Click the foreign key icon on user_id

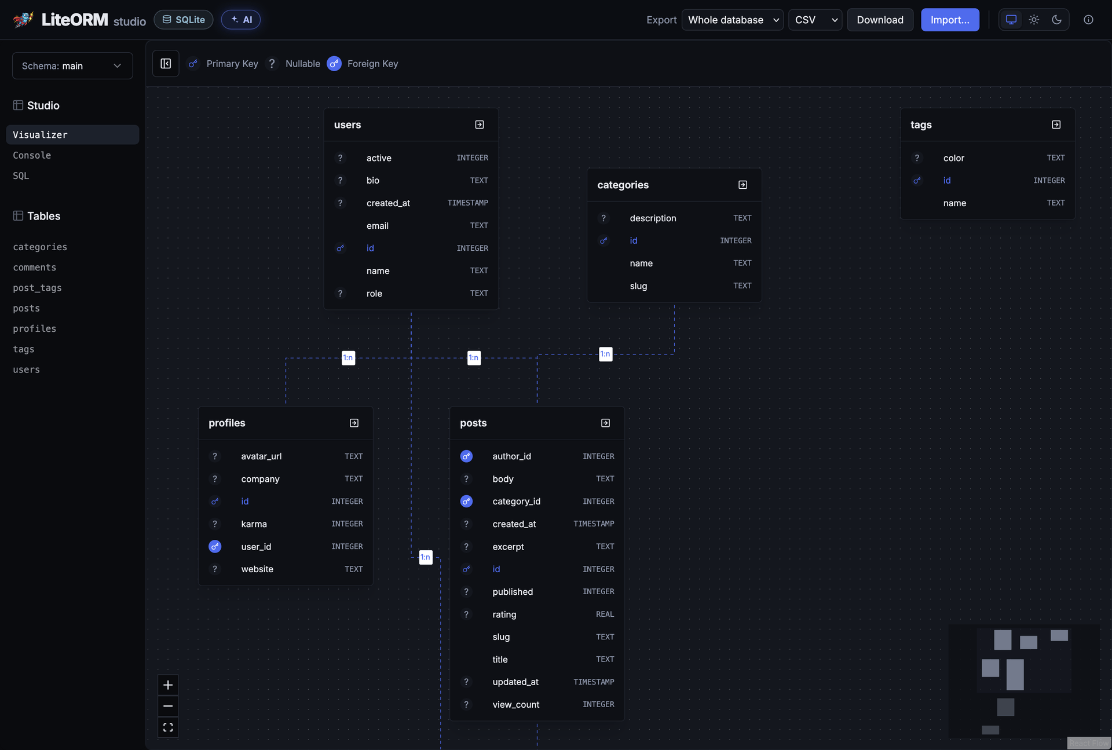tap(215, 547)
